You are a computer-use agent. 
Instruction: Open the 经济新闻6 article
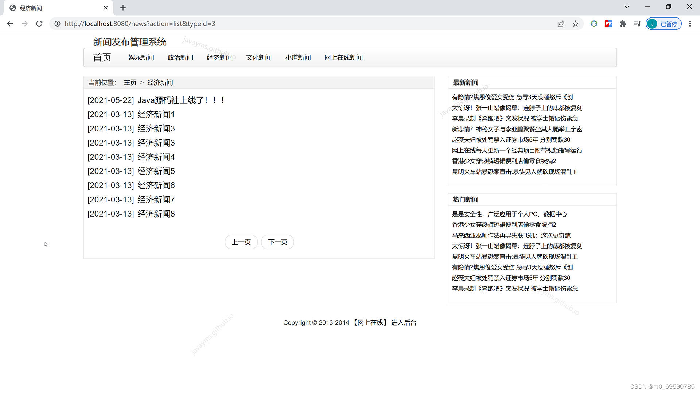[156, 185]
